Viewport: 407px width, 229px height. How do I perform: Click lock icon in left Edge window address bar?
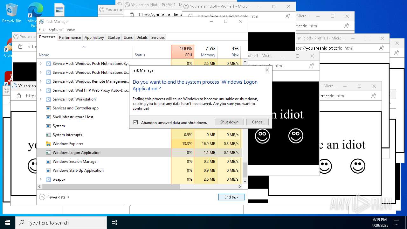click(x=20, y=46)
